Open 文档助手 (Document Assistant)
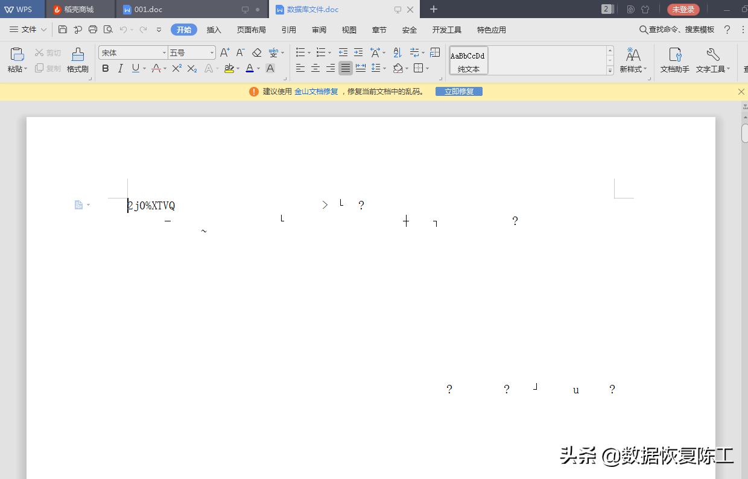Image resolution: width=748 pixels, height=479 pixels. [674, 60]
